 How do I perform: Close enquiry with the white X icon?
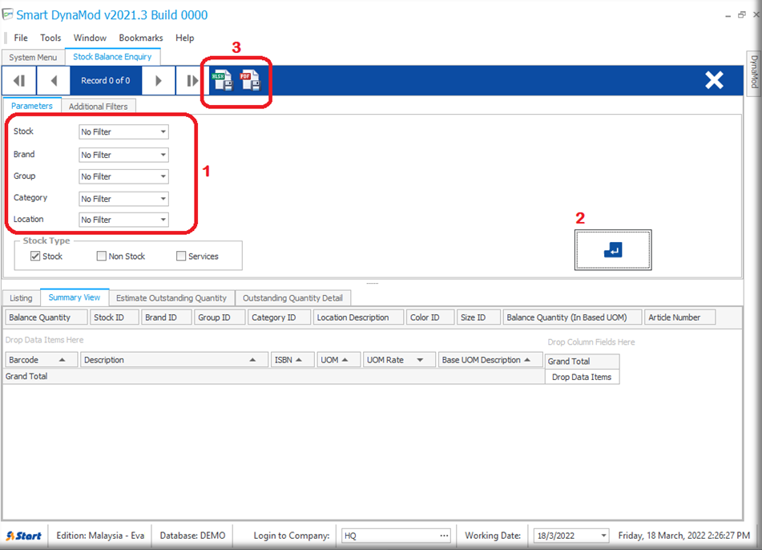713,80
